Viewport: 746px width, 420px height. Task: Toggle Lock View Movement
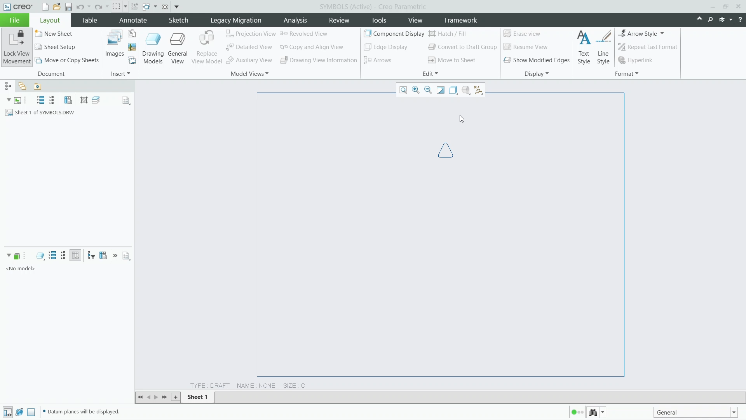17,47
